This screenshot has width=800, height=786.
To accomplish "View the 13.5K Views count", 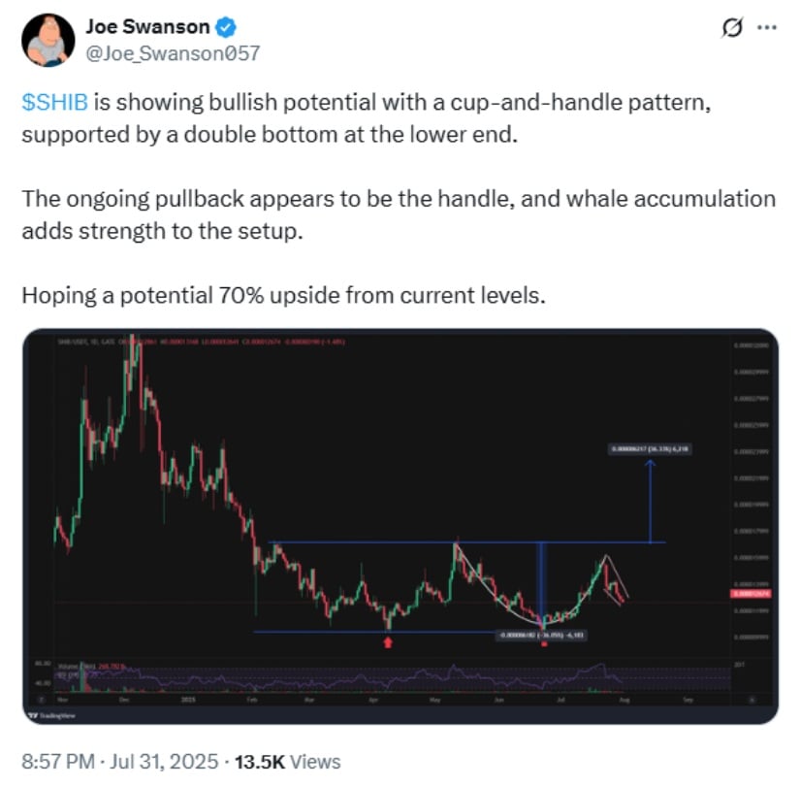I will pyautogui.click(x=287, y=762).
